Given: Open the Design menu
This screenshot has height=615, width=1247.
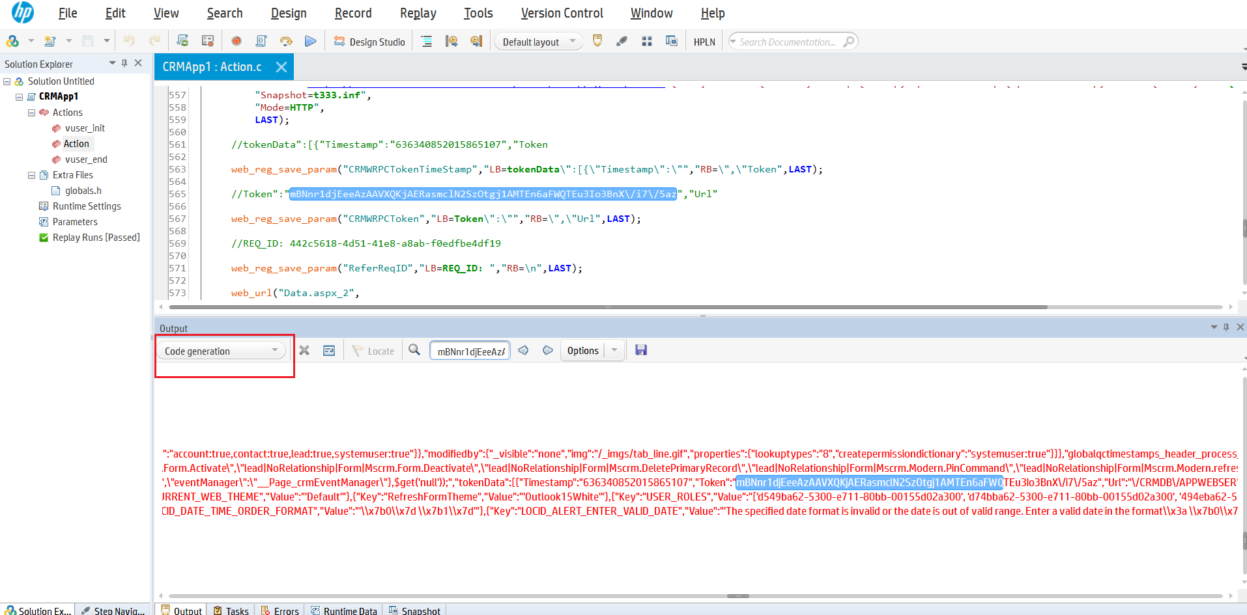Looking at the screenshot, I should click(x=289, y=13).
